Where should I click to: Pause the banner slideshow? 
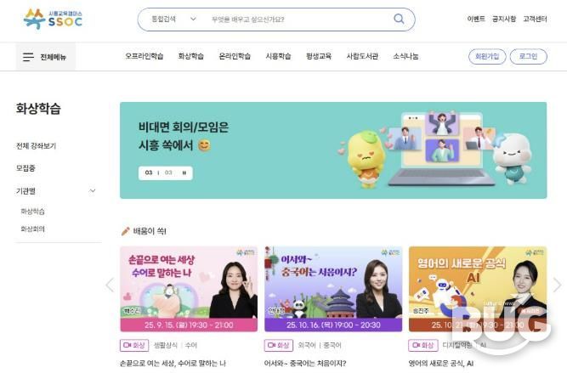point(184,172)
